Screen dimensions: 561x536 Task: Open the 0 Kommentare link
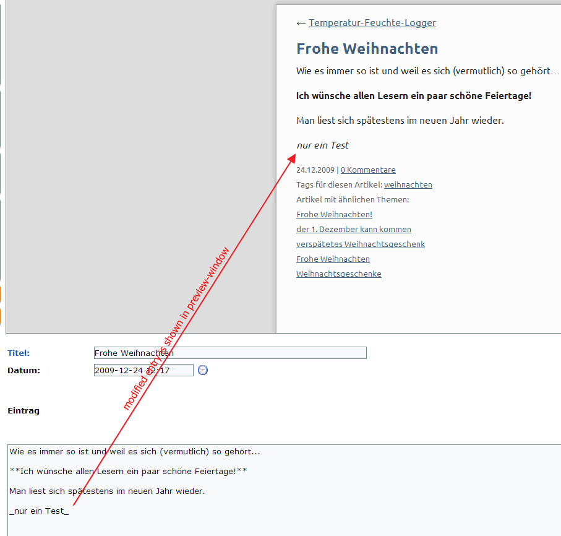pyautogui.click(x=368, y=170)
